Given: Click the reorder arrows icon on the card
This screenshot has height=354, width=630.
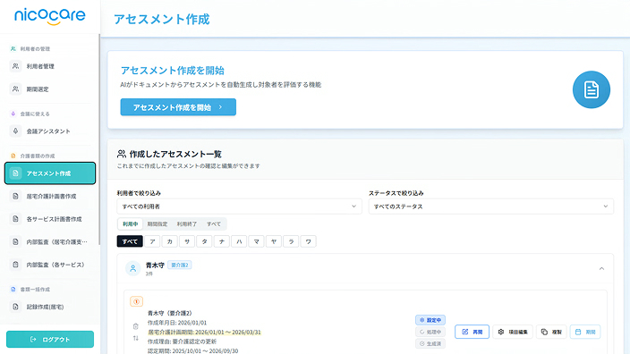Looking at the screenshot, I should point(135,338).
